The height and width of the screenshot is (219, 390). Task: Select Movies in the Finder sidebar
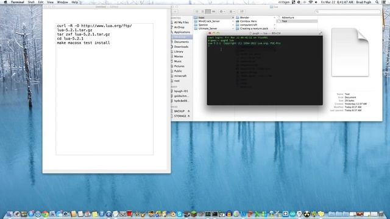point(178,57)
